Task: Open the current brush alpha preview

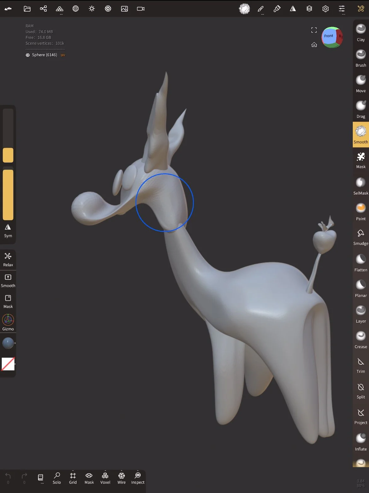Action: coord(244,9)
